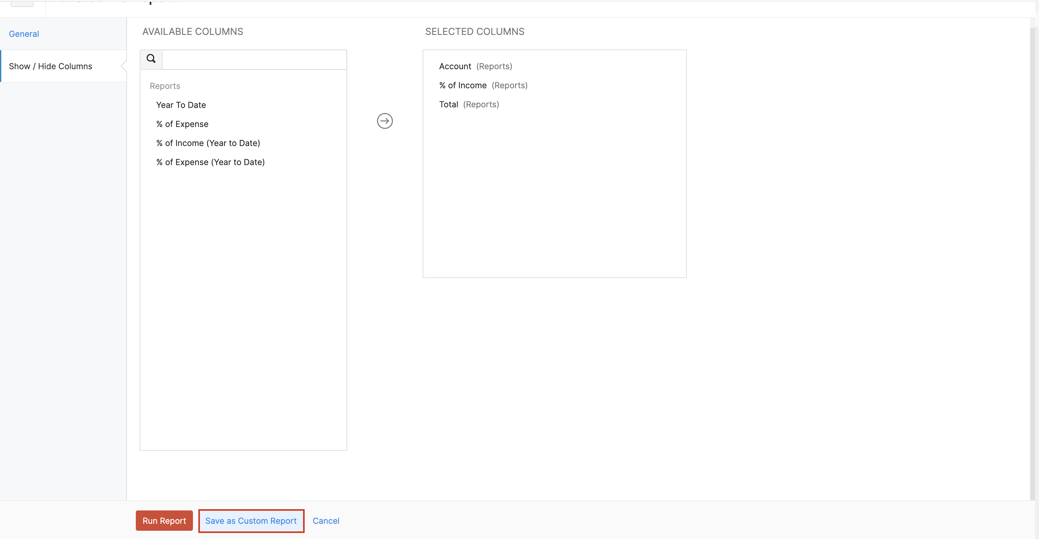Select % of Expense (Year to Date) column
This screenshot has height=539, width=1039.
click(x=210, y=162)
